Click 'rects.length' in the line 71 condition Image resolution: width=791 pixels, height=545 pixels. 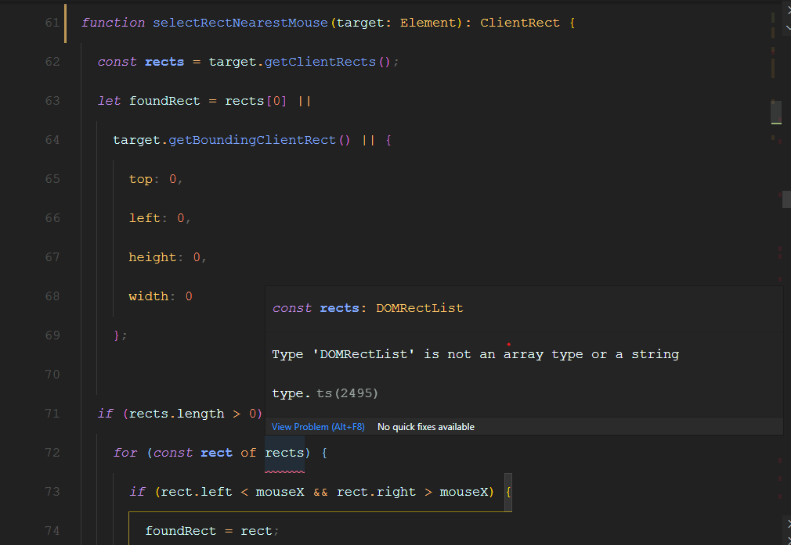[176, 414]
